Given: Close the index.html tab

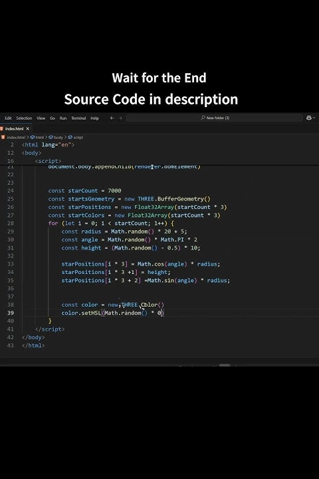Looking at the screenshot, I should [x=28, y=128].
